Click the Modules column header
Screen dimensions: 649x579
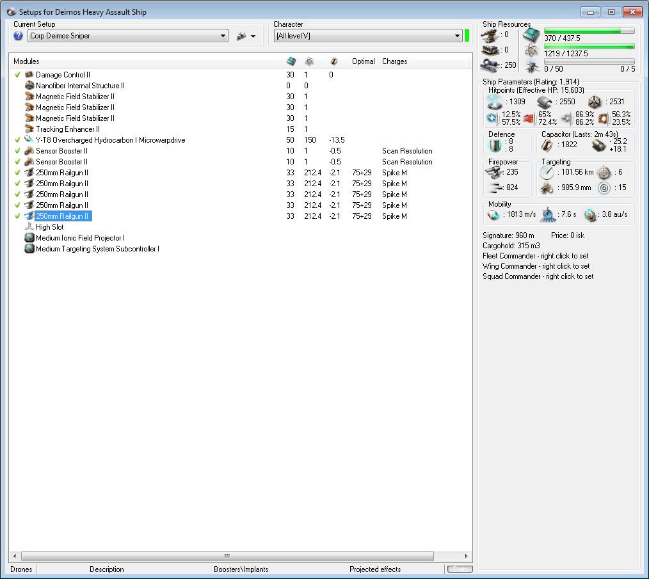[145, 61]
